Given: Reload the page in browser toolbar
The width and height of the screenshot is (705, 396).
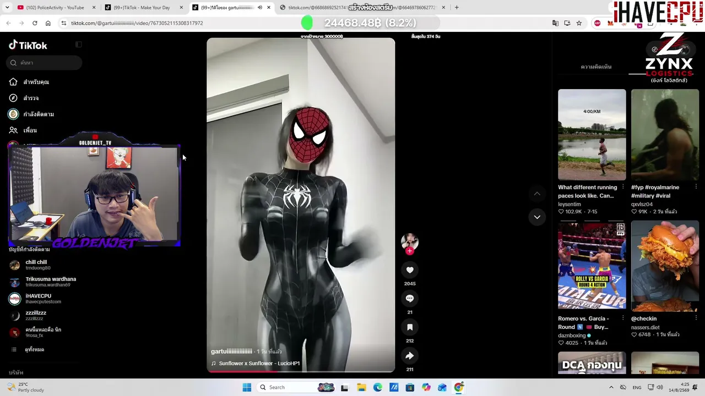Looking at the screenshot, I should coord(35,23).
